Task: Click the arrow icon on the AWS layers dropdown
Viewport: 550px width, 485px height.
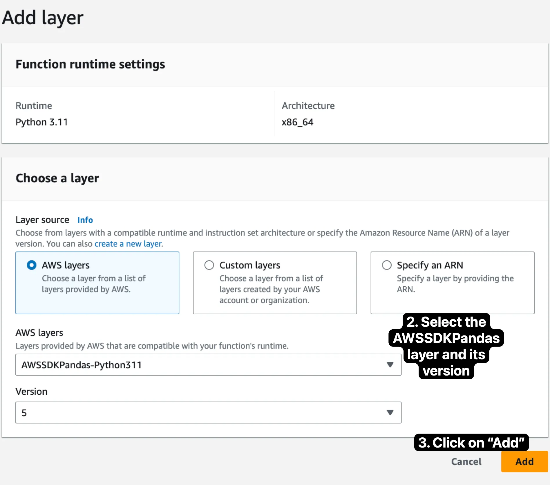Action: (390, 364)
